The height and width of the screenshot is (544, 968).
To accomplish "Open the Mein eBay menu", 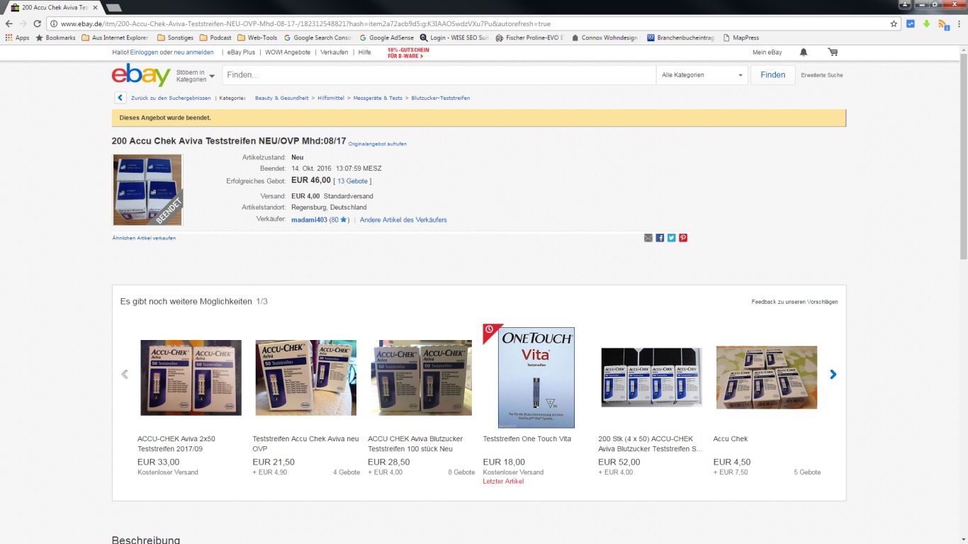I will pyautogui.click(x=767, y=52).
